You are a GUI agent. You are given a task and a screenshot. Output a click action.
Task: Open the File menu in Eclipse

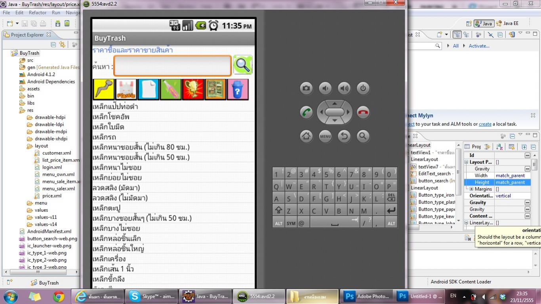[x=6, y=13]
